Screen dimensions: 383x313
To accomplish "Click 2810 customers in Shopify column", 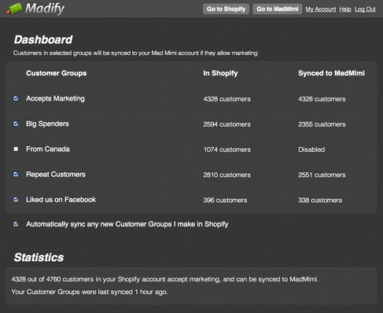I will tap(227, 175).
